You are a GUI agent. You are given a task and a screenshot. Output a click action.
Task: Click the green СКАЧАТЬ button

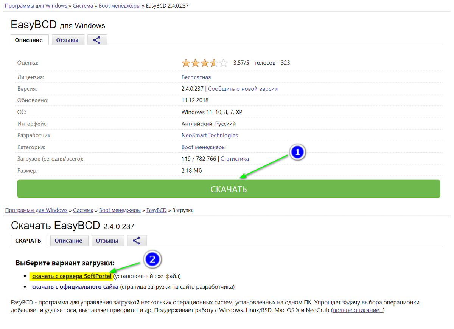[x=229, y=189]
